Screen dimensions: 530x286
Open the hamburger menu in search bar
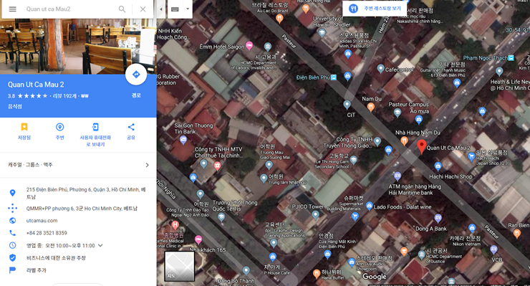[x=12, y=9]
